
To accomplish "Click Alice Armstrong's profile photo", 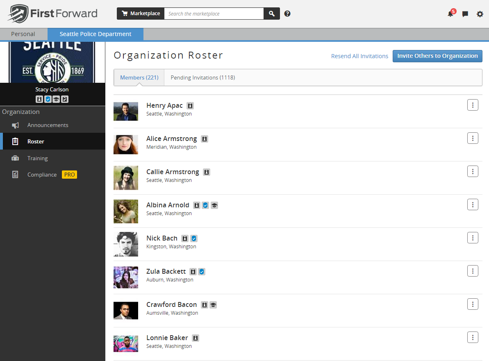I will 126,145.
